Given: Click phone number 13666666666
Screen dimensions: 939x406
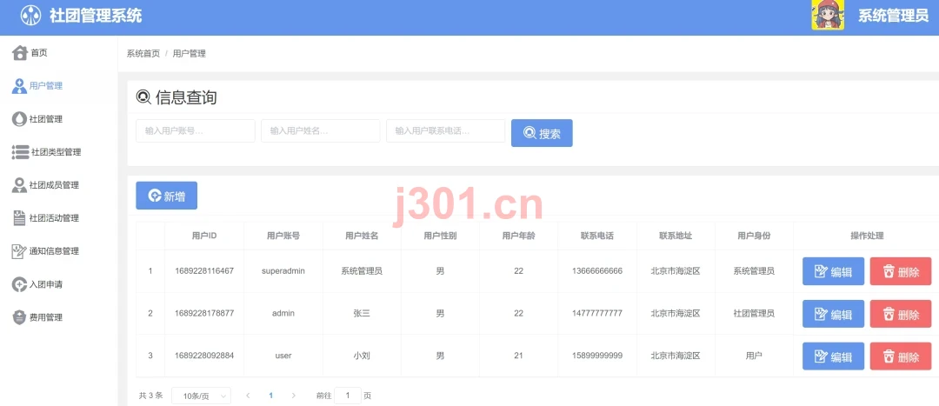Looking at the screenshot, I should [597, 271].
